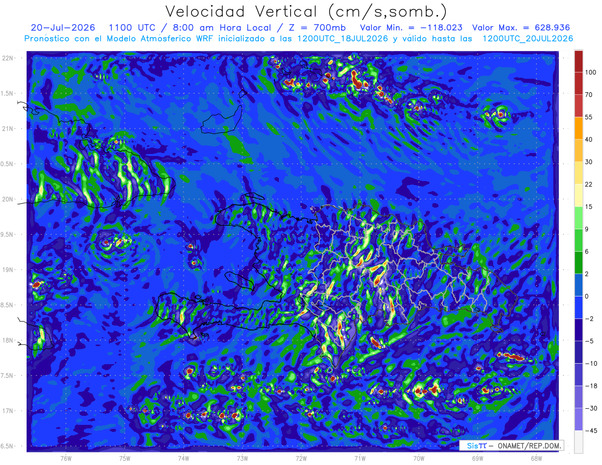Pick the swatch between 70 and 55

(578, 105)
